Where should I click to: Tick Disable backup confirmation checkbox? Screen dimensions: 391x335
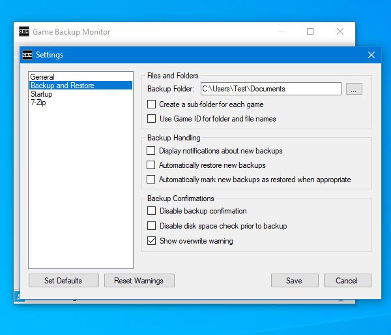pyautogui.click(x=152, y=210)
